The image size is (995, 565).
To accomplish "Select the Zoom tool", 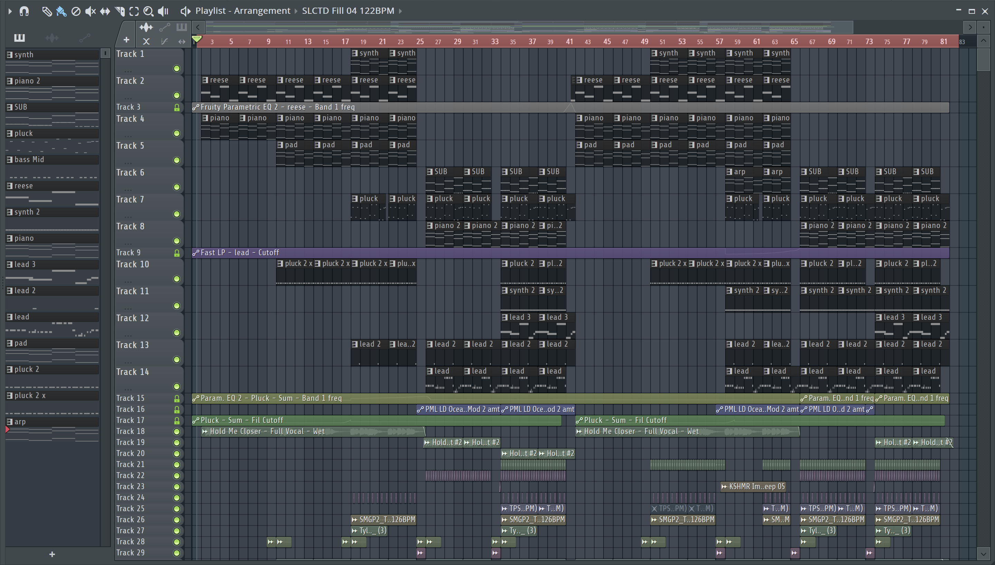I will coord(148,11).
